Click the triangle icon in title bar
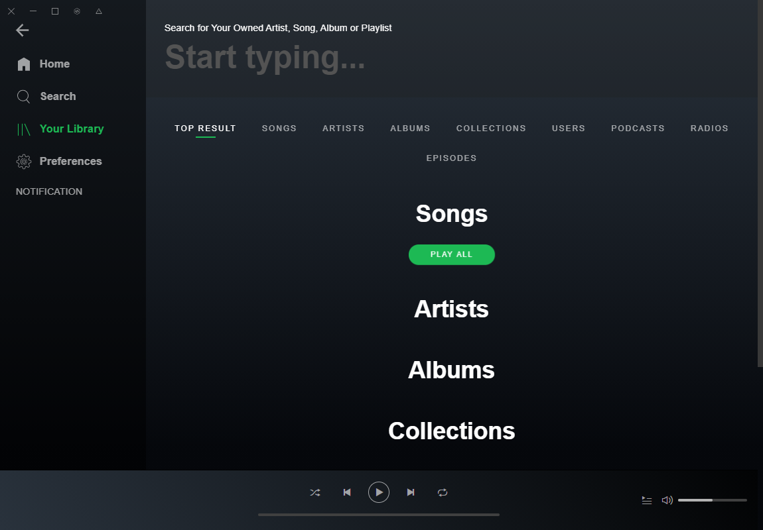 point(99,11)
